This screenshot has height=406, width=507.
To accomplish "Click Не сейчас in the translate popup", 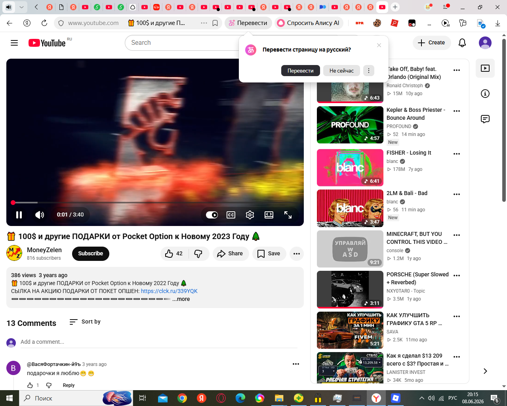I will click(x=341, y=71).
